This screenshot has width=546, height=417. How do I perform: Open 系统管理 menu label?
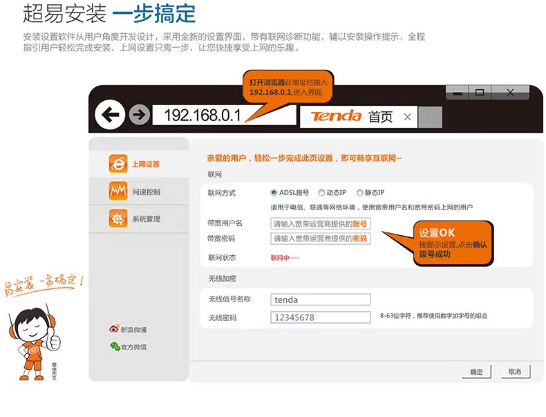pyautogui.click(x=147, y=219)
